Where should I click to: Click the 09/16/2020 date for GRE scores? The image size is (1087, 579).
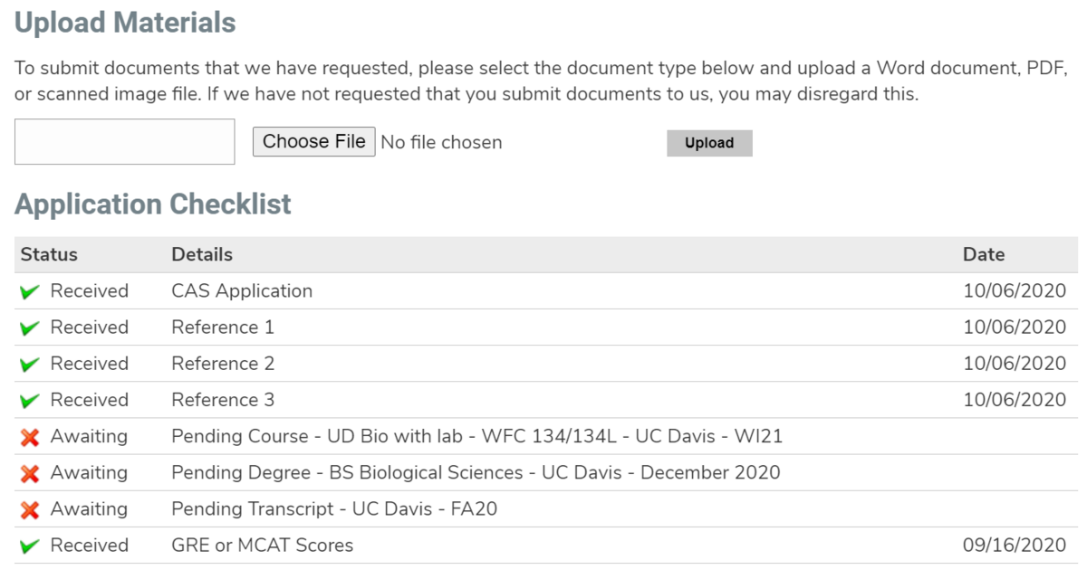coord(1015,546)
